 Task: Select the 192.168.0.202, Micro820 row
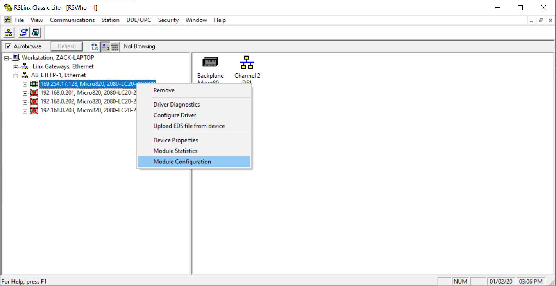point(88,102)
